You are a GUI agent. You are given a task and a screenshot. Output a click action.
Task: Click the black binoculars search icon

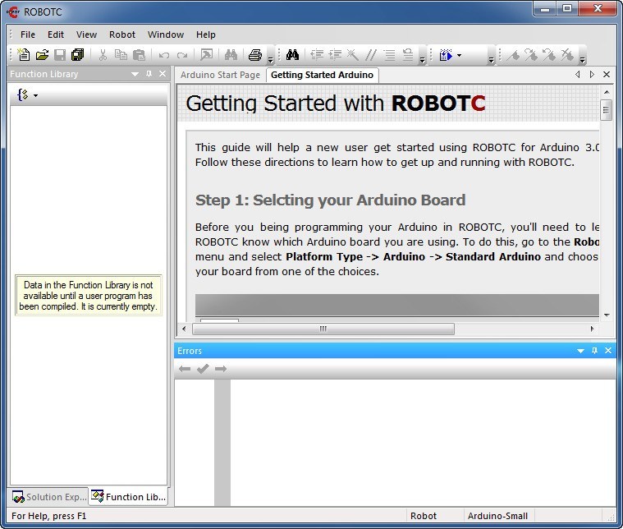(x=292, y=55)
